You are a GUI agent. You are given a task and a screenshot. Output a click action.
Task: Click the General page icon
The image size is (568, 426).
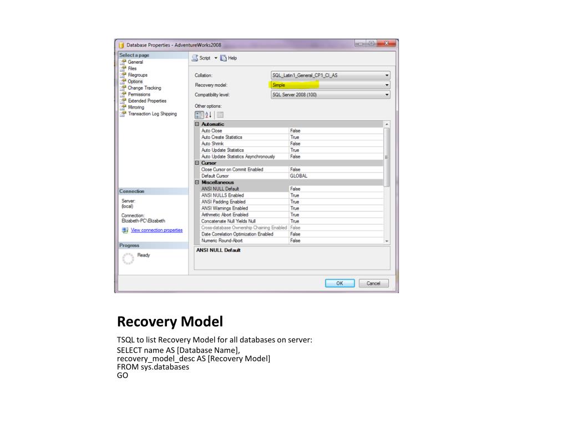click(x=123, y=62)
